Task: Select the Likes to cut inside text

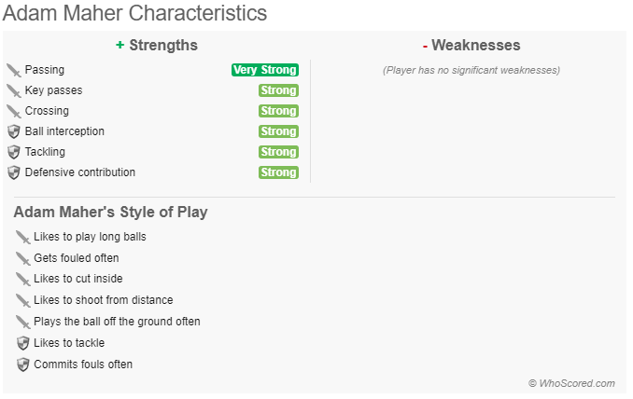Action: (x=77, y=279)
